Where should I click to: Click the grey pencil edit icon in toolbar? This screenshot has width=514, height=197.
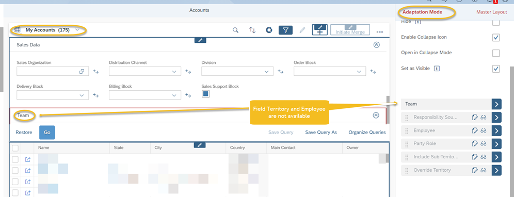click(x=302, y=30)
